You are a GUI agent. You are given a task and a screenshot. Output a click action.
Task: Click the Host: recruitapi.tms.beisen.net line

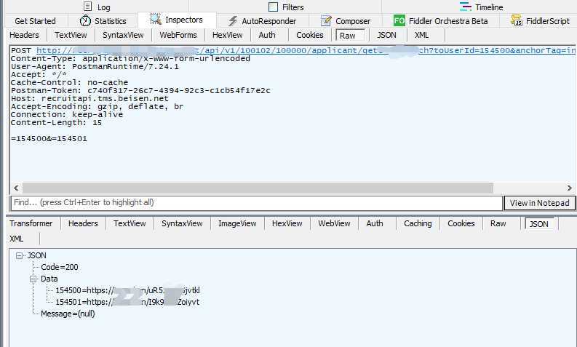[x=89, y=99]
